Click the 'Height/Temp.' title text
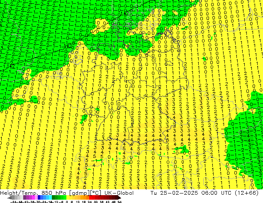263x203 pixels. [19, 193]
